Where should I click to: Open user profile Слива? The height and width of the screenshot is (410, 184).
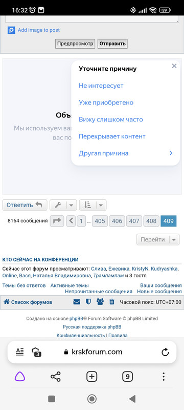tap(99, 269)
